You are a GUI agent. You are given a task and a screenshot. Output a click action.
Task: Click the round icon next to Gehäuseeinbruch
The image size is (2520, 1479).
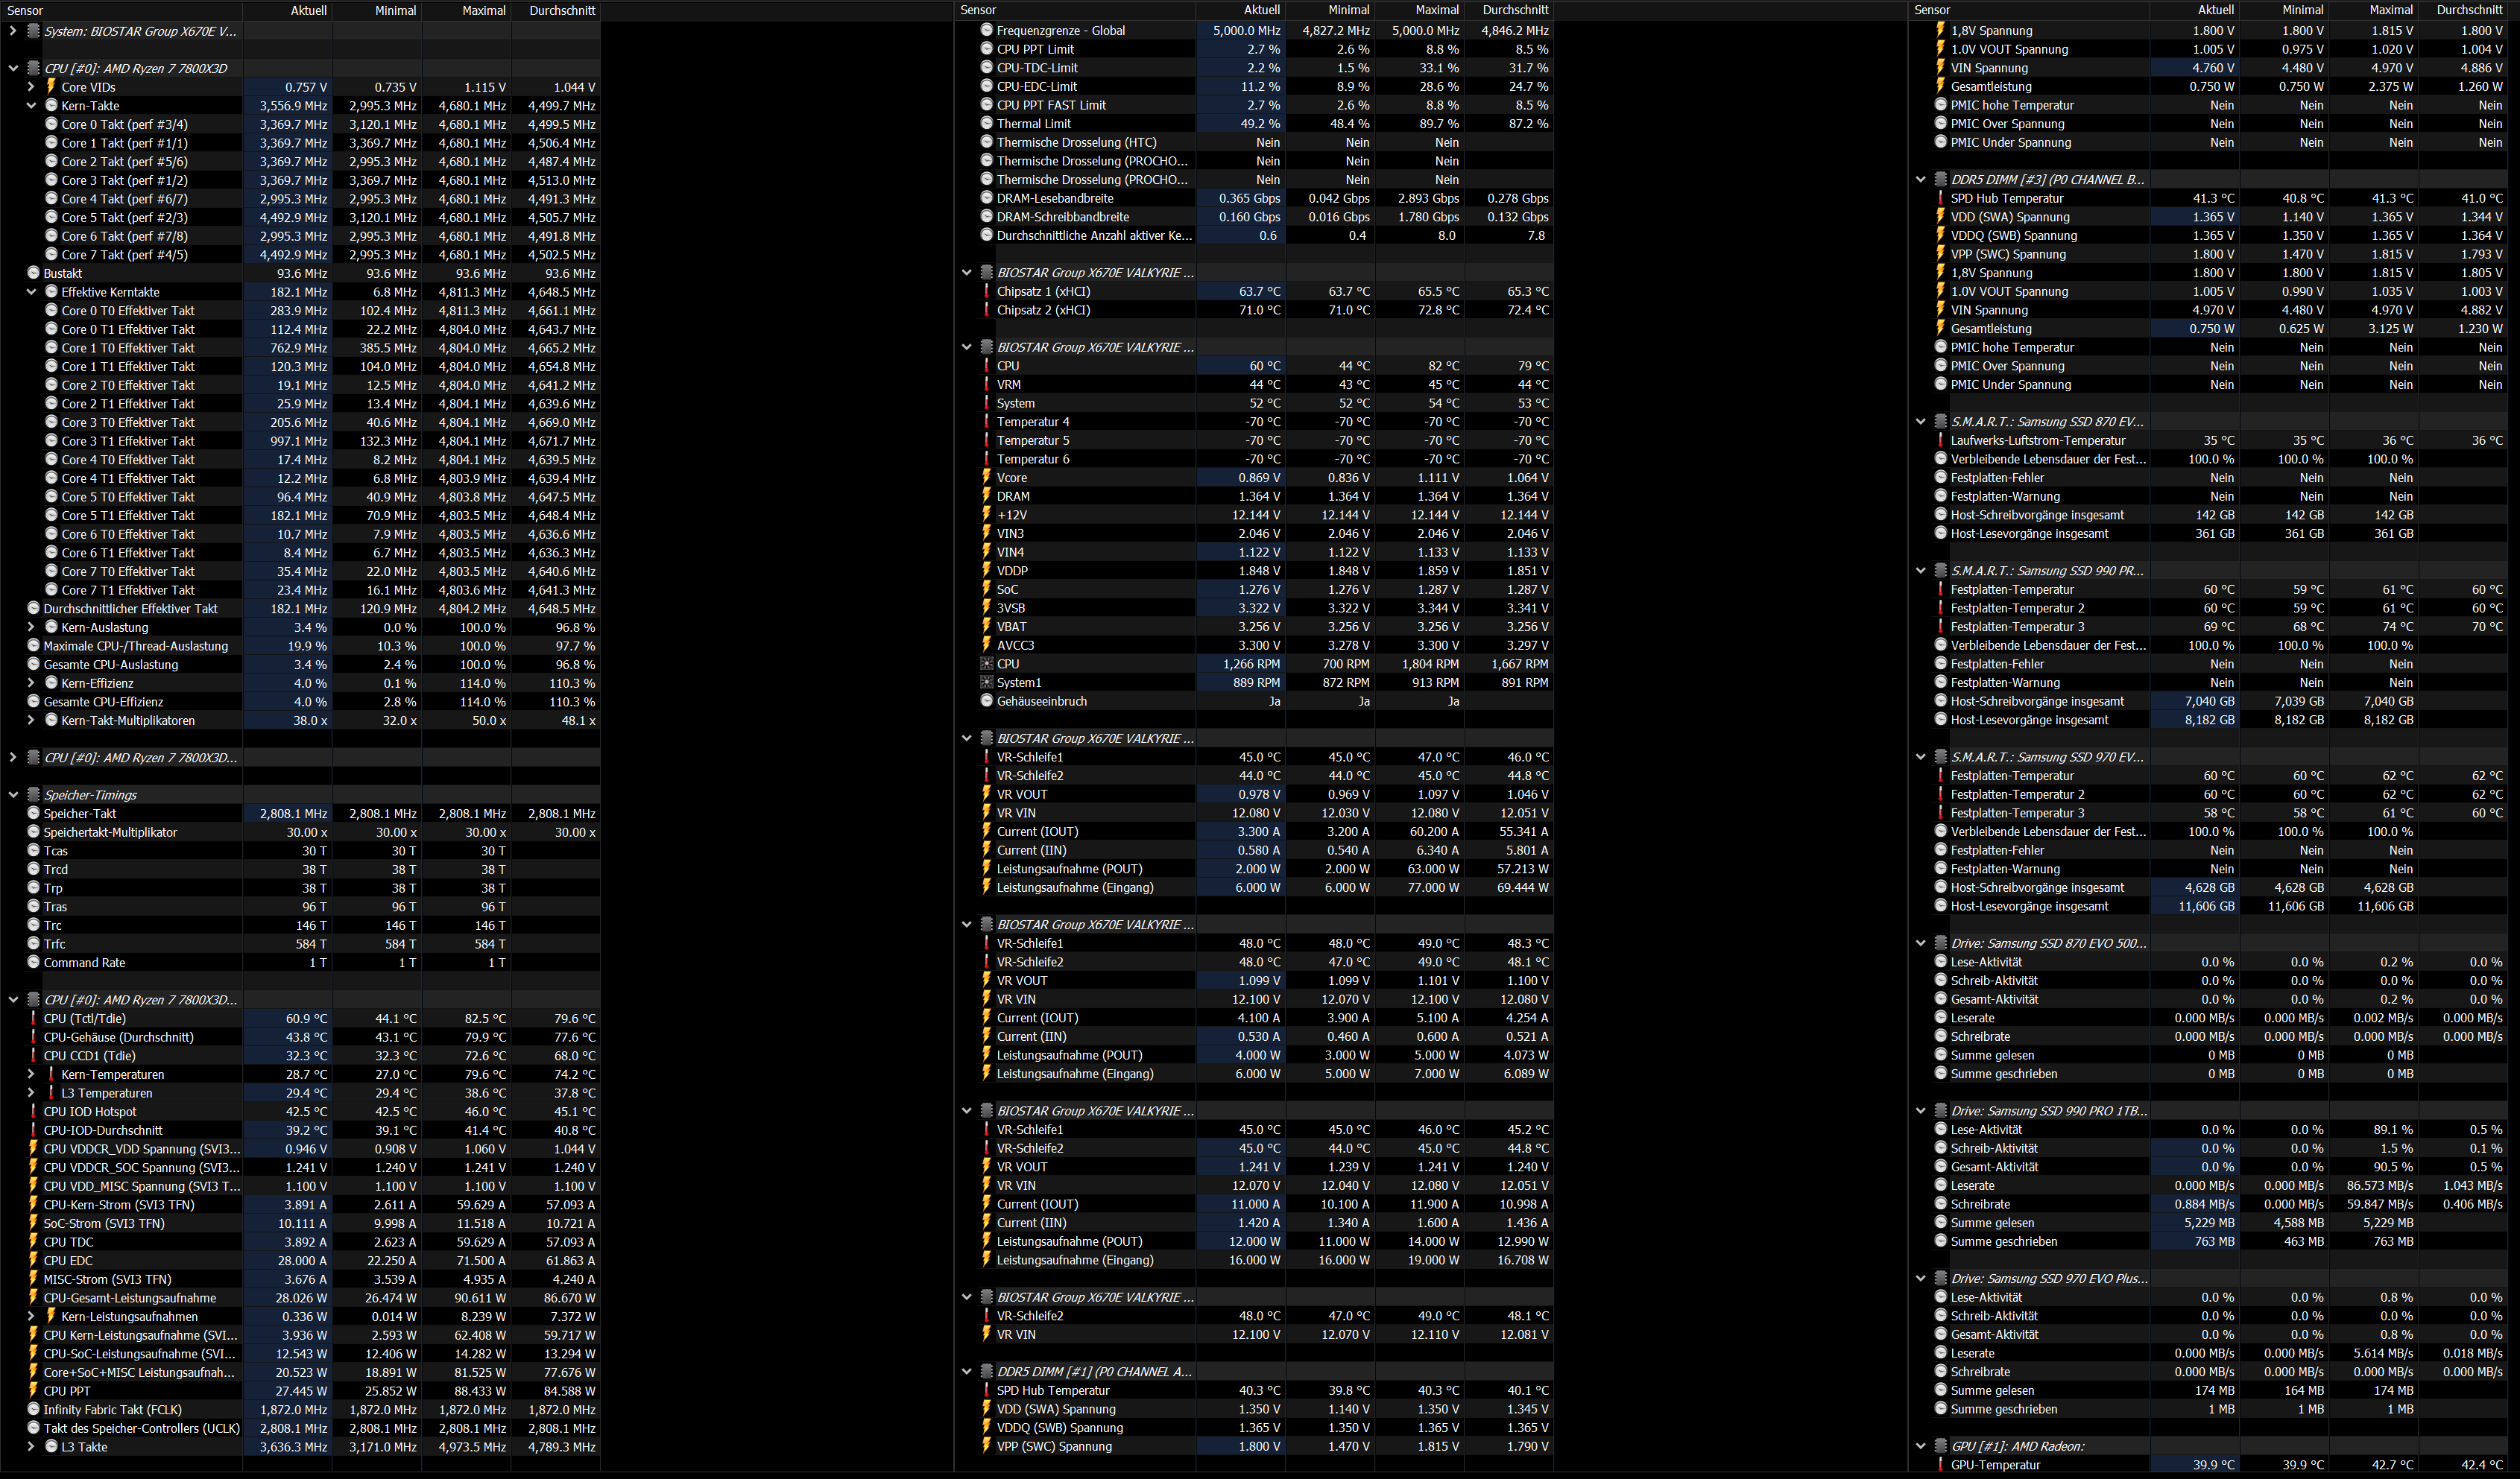(987, 702)
